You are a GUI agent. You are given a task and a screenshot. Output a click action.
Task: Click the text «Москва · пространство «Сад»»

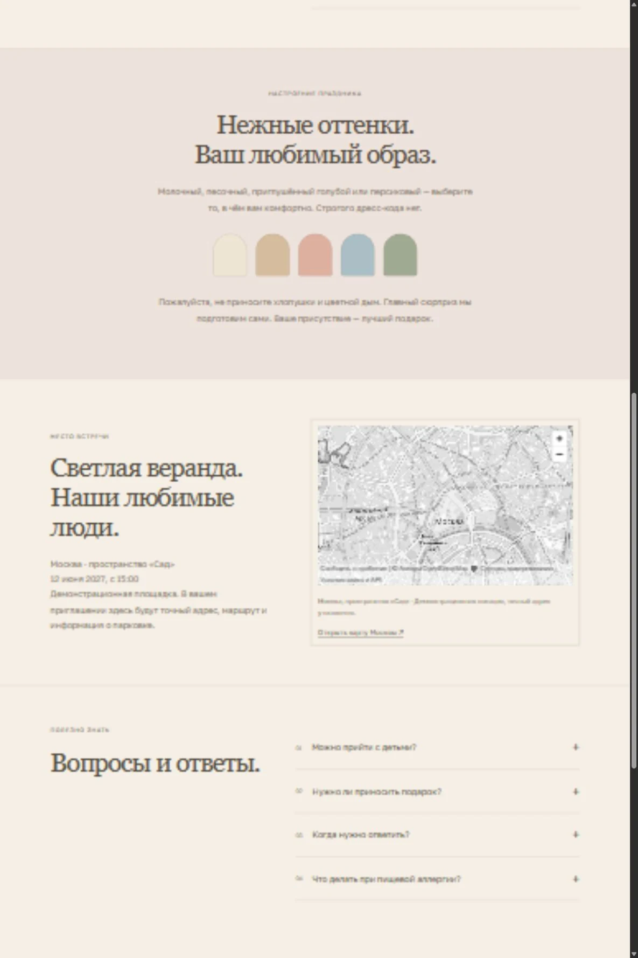[x=113, y=564]
